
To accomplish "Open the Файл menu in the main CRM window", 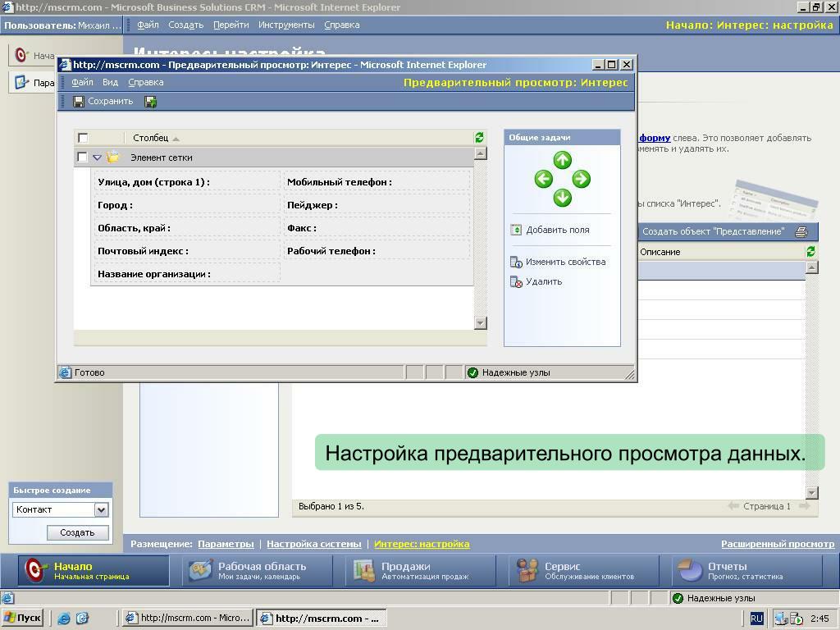I will [148, 25].
